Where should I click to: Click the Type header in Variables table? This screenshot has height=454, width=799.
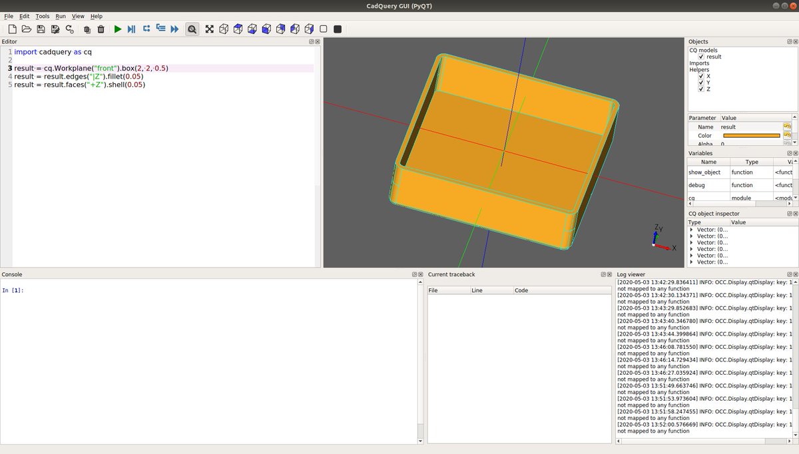click(x=752, y=162)
